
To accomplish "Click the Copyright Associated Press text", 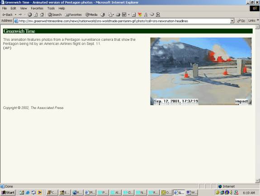I will pyautogui.click(x=33, y=108).
